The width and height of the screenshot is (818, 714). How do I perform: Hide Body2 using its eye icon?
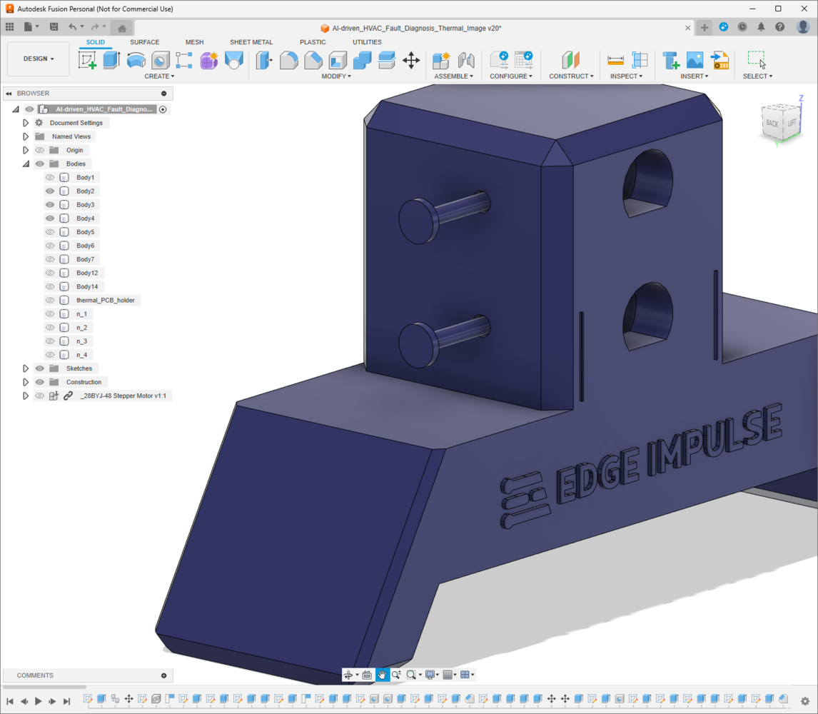pos(50,191)
